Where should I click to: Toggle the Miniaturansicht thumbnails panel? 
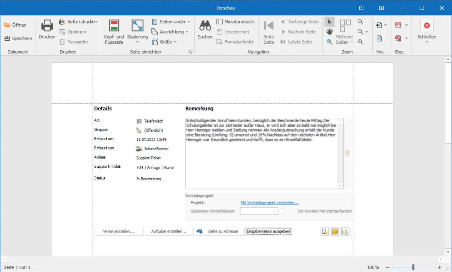point(236,22)
